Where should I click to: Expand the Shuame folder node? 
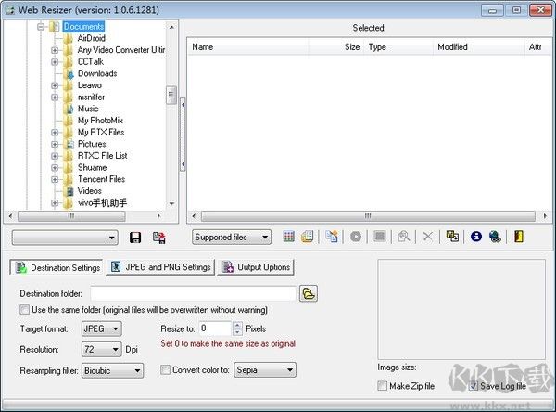point(55,167)
